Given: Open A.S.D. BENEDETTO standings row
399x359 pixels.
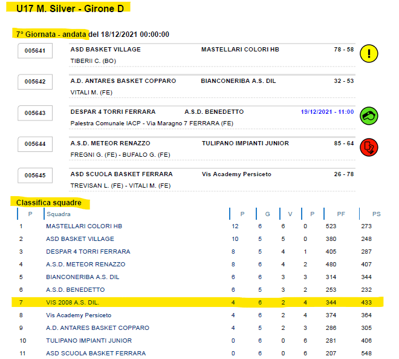Looking at the screenshot, I should (x=76, y=290).
